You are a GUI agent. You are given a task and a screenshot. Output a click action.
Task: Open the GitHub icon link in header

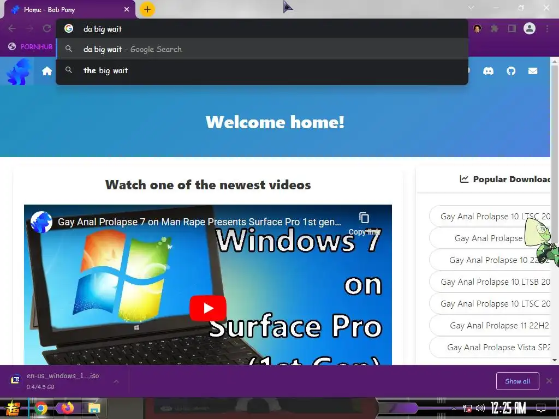coord(511,71)
